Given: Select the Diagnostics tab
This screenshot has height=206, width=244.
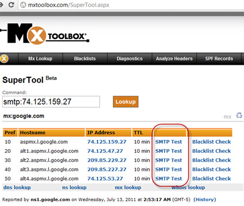Looking at the screenshot, I should (130, 59).
